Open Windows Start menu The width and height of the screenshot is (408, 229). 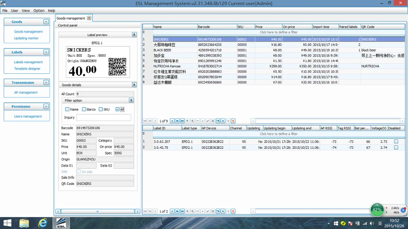(7, 223)
